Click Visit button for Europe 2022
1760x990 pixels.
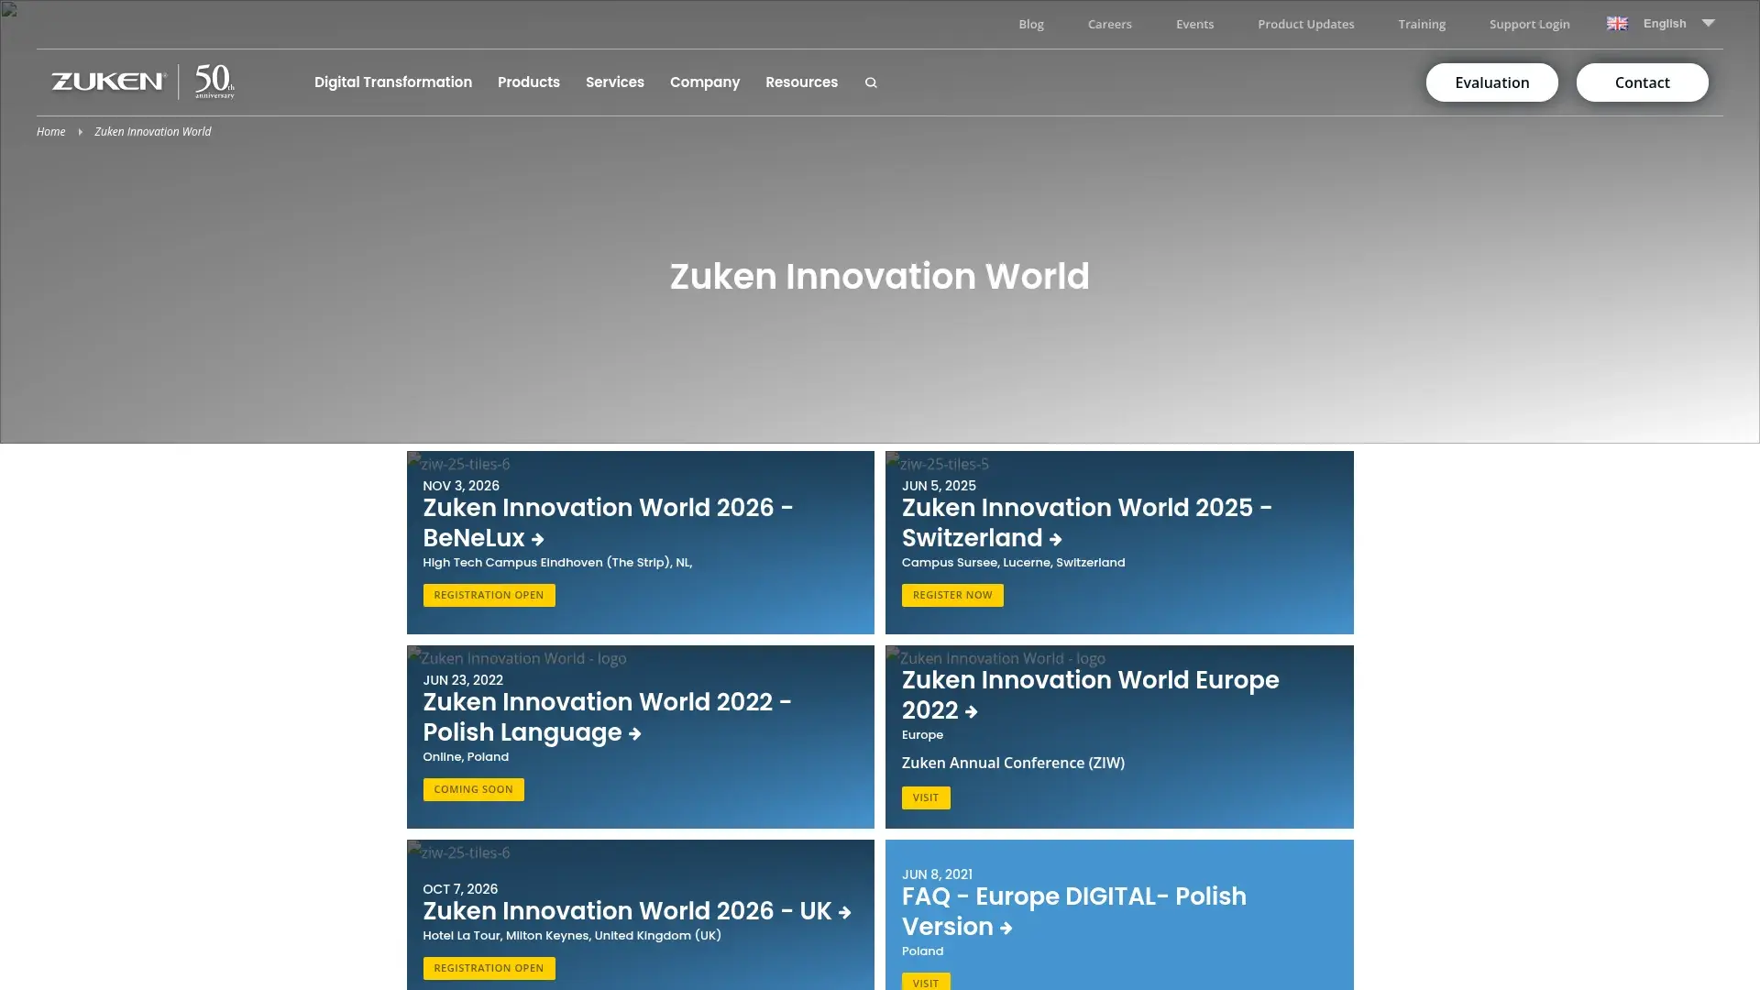[926, 797]
